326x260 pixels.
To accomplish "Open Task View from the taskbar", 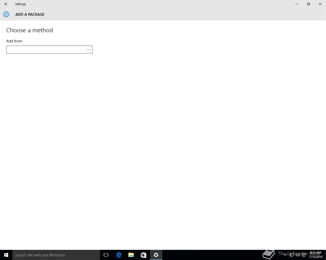I will (x=106, y=255).
